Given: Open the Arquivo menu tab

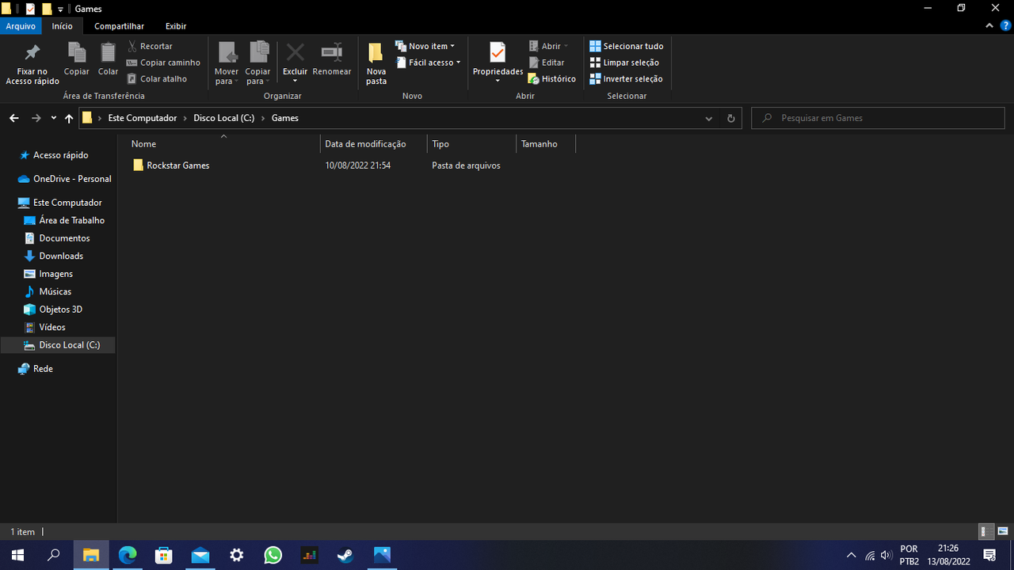Looking at the screenshot, I should 21,26.
